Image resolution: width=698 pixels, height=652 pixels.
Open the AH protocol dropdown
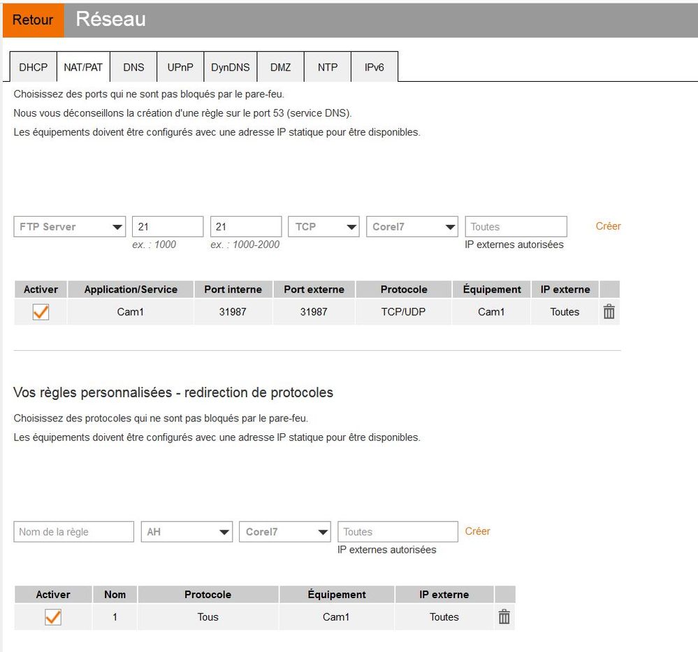pyautogui.click(x=186, y=532)
